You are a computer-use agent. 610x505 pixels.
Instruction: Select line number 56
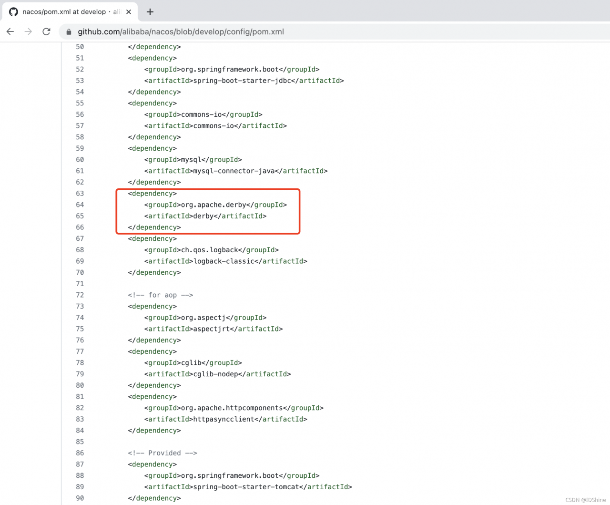pos(80,114)
